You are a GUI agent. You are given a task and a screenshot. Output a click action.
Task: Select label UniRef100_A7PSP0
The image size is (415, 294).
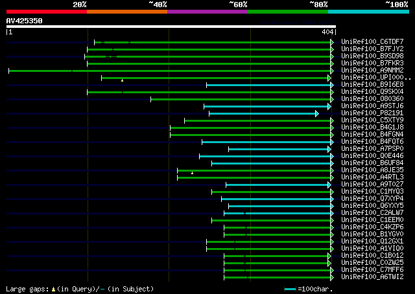point(372,149)
